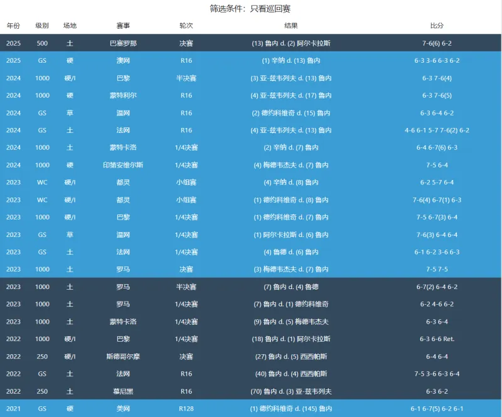Image resolution: width=502 pixels, height=417 pixels.
Task: Click score 6-7(2) 6-4 6-2
Action: [437, 287]
